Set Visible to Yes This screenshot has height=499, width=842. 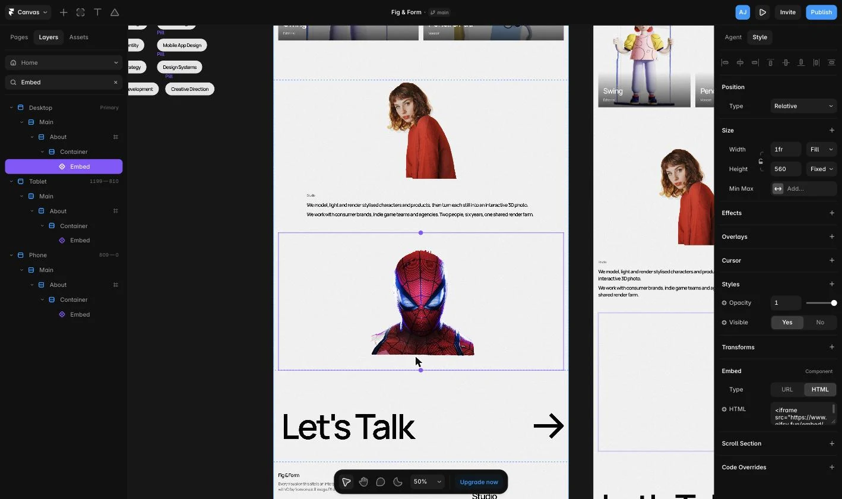coord(787,322)
